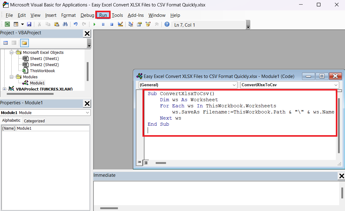
Task: Click the View Code icon in Project panel
Action: (6, 43)
